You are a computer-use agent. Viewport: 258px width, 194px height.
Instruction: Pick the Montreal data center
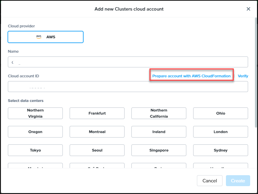click(97, 132)
